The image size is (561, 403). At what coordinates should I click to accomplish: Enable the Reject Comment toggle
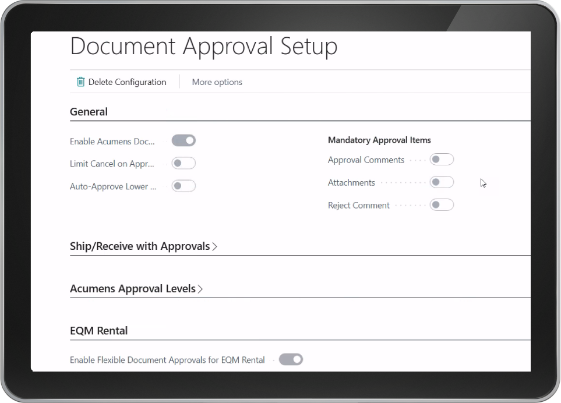pyautogui.click(x=442, y=205)
